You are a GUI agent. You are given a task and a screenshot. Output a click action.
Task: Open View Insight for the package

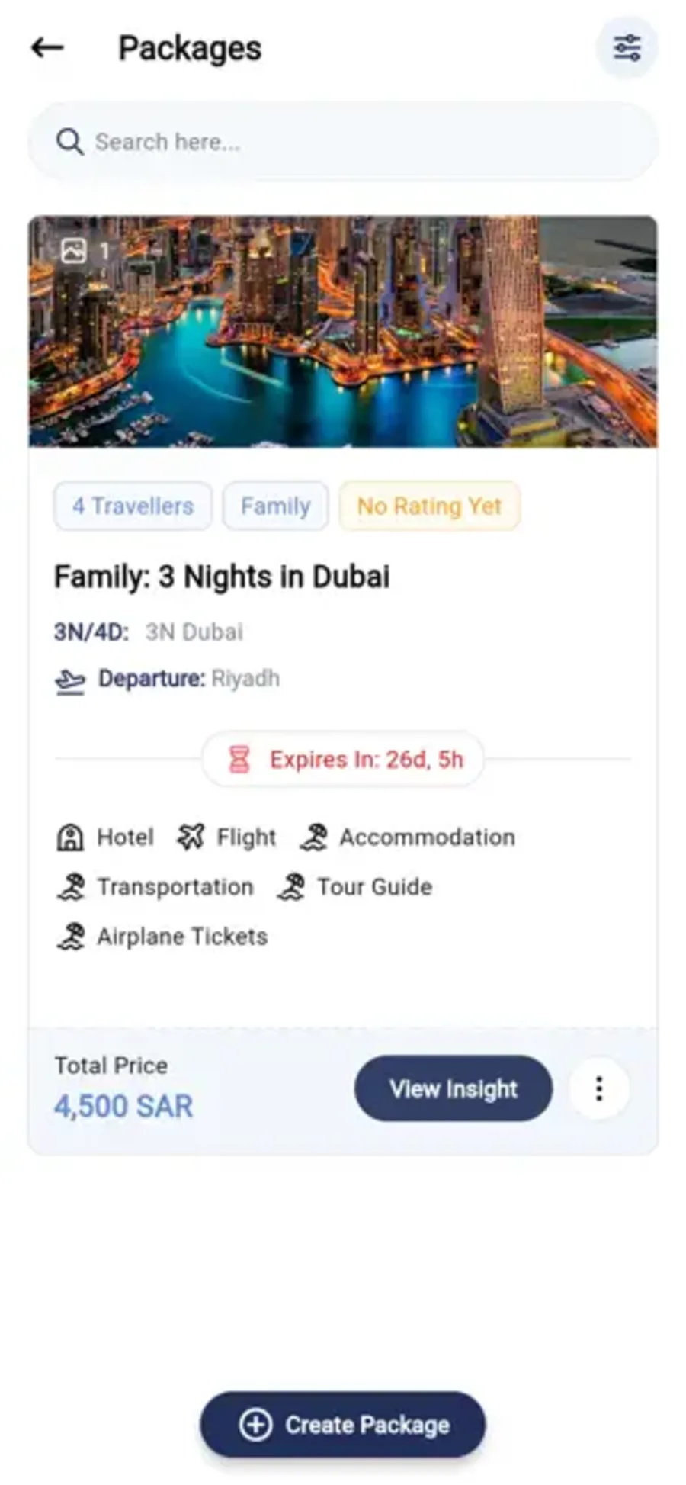(454, 1088)
